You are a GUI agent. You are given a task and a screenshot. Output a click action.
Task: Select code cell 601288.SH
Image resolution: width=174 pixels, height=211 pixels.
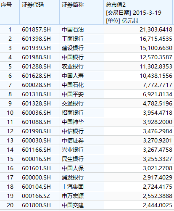coord(40,66)
